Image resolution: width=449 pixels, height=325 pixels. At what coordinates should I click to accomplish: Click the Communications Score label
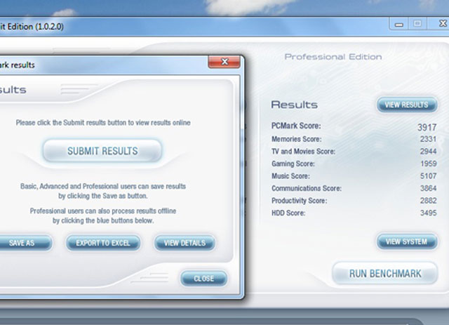tap(307, 188)
